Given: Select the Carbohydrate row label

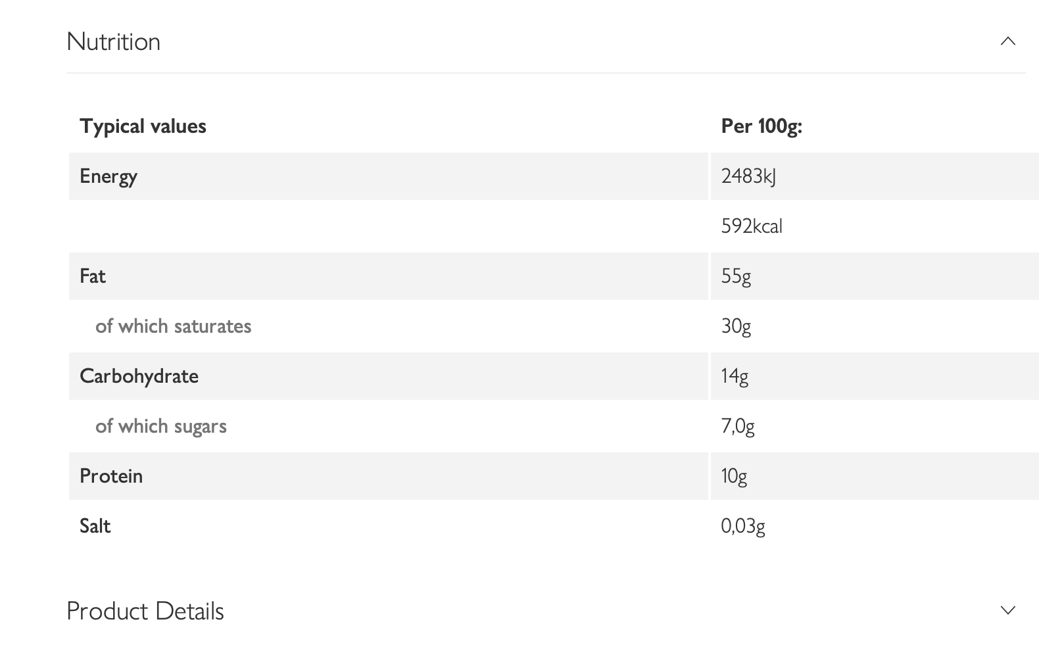Looking at the screenshot, I should click(x=139, y=376).
